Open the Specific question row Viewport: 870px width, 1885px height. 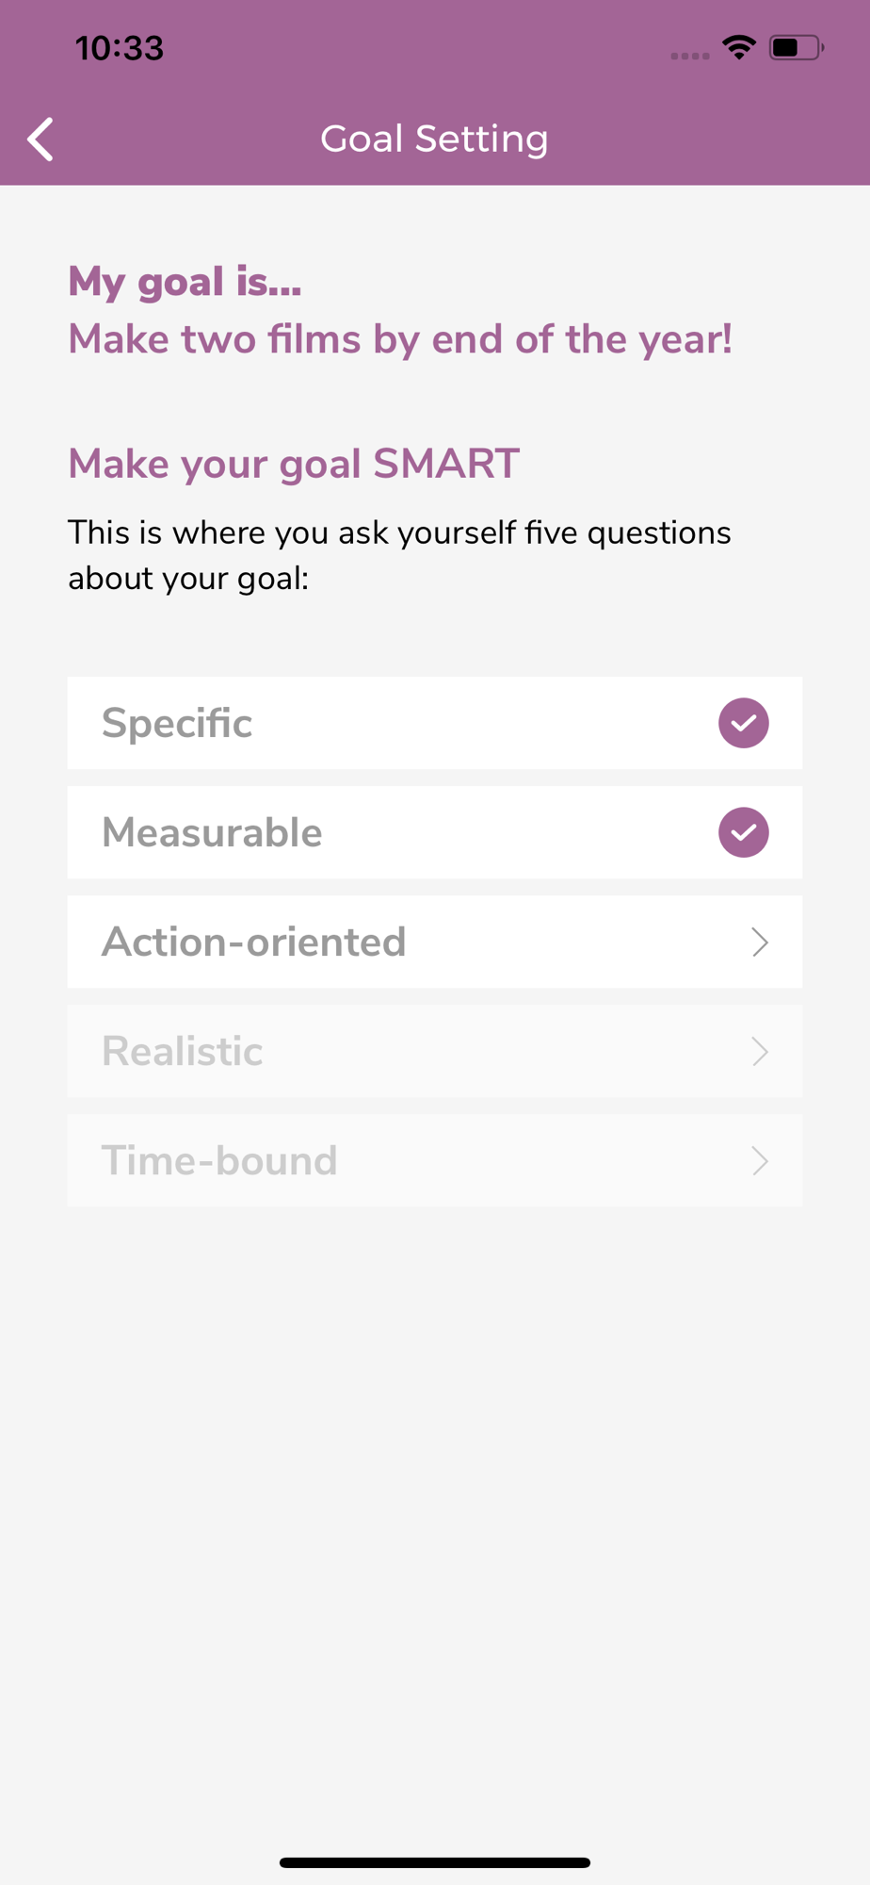435,723
